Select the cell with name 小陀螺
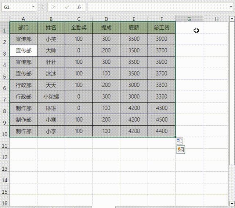Image resolution: width=235 pixels, height=208 pixels. click(51, 97)
